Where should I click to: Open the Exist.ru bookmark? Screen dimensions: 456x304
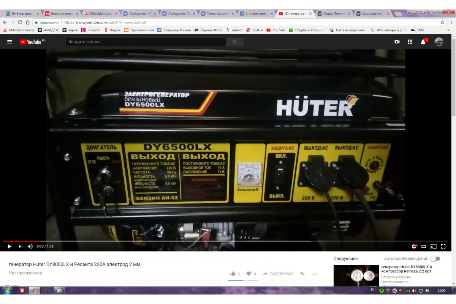pyautogui.click(x=255, y=30)
